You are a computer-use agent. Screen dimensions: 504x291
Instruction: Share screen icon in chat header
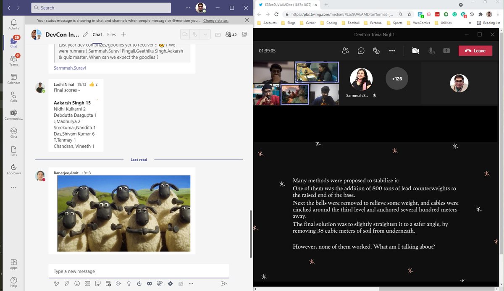click(x=218, y=34)
